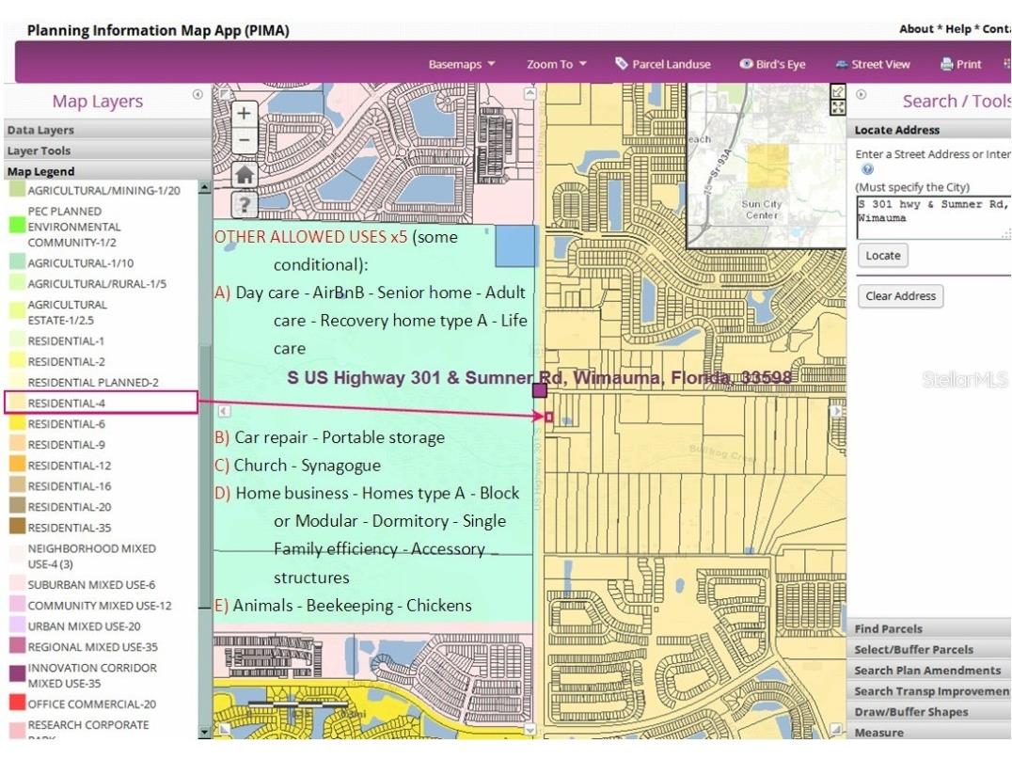Print the current map
This screenshot has width=1012, height=759.
(x=960, y=65)
